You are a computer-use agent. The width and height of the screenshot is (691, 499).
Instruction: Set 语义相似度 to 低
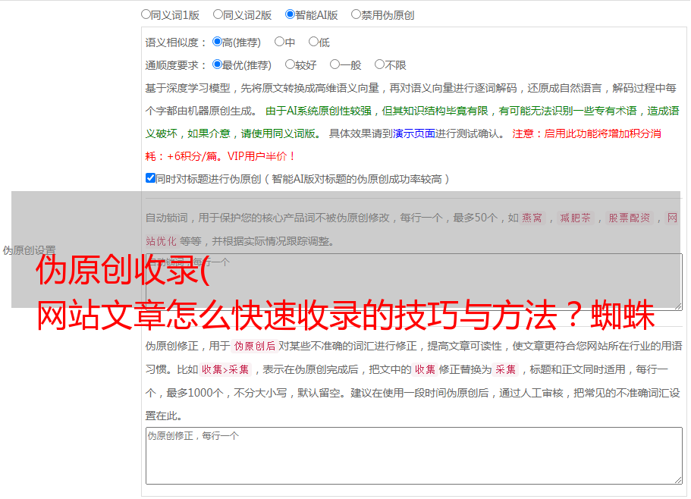click(313, 42)
